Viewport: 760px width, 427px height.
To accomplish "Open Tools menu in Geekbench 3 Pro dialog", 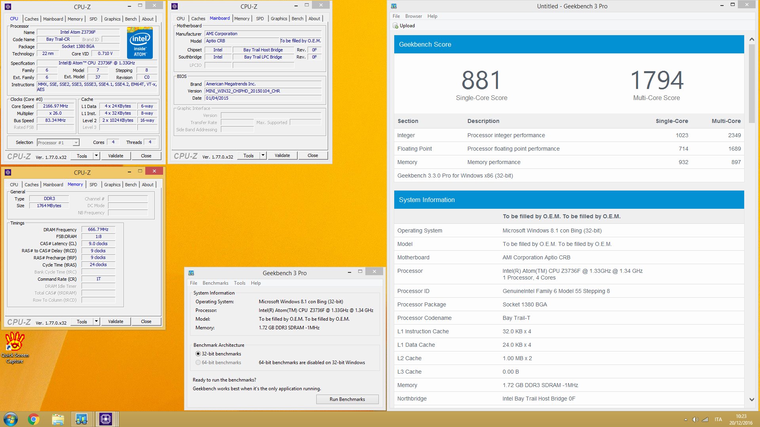I will pyautogui.click(x=239, y=283).
